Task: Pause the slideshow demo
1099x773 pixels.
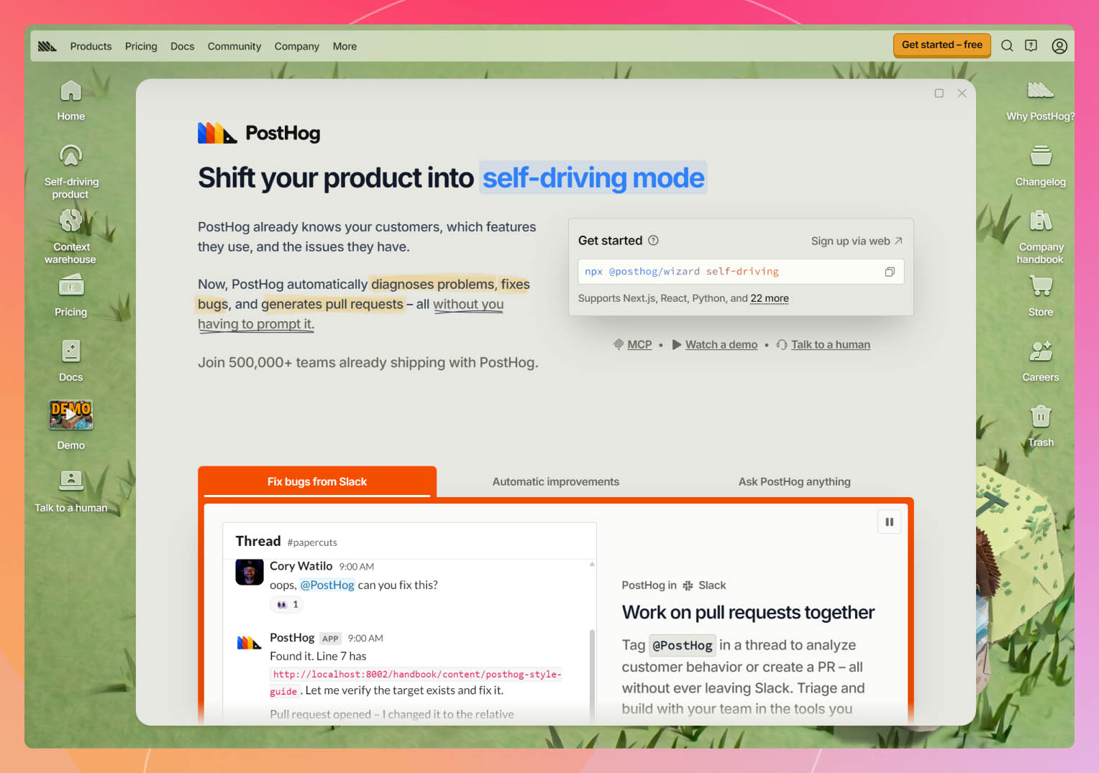Action: click(x=889, y=522)
